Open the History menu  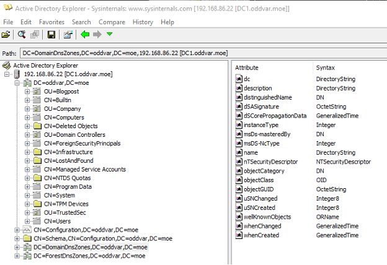(x=143, y=22)
